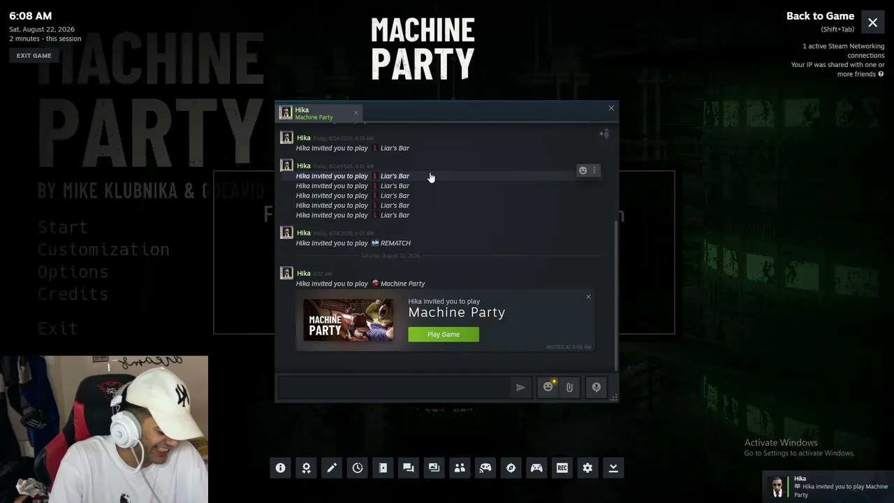Close the Hika chat tab
The image size is (894, 503).
coord(356,112)
